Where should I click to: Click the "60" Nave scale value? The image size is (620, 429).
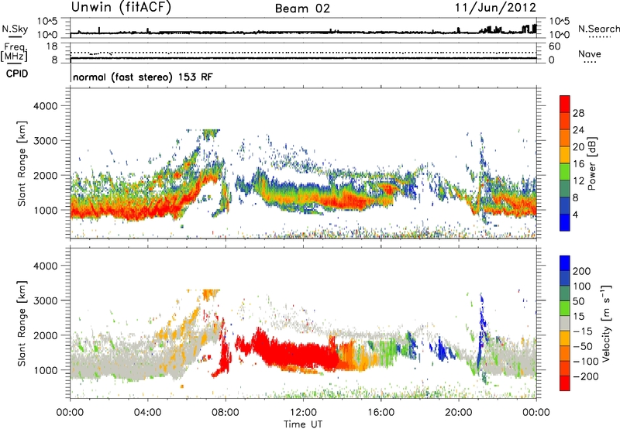[x=554, y=46]
